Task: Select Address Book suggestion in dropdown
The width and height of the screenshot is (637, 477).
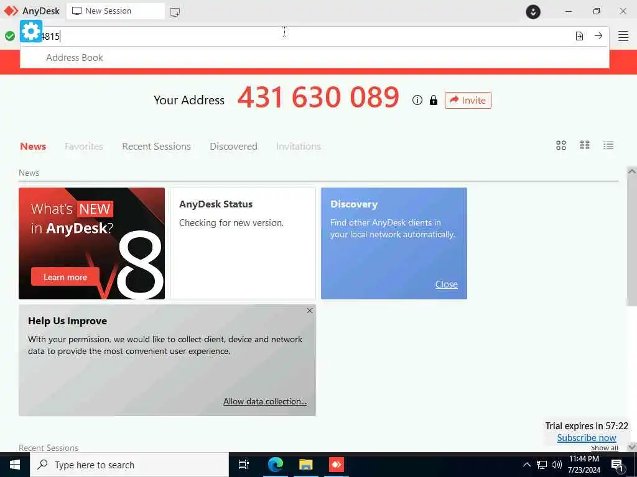Action: (314, 58)
